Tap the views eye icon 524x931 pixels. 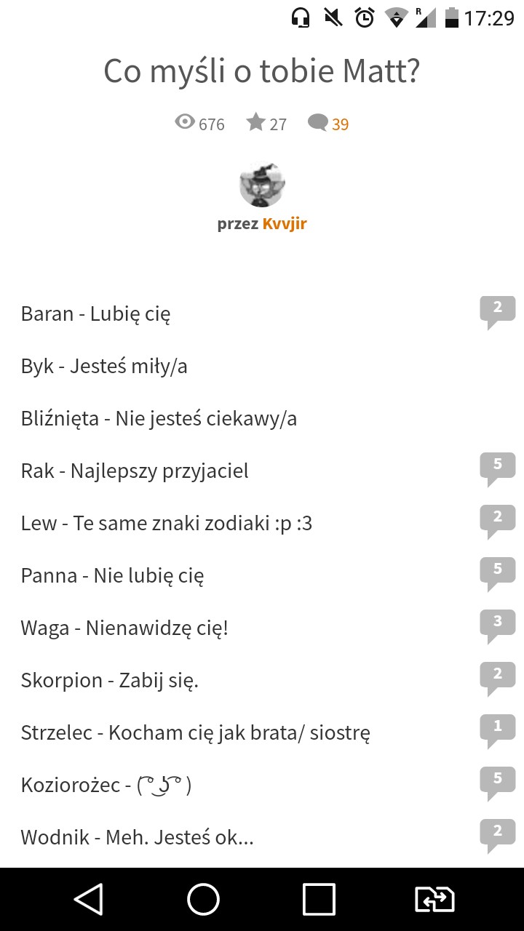click(x=186, y=123)
